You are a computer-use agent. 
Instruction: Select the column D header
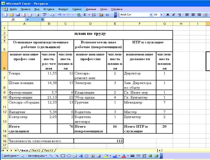point(90,24)
